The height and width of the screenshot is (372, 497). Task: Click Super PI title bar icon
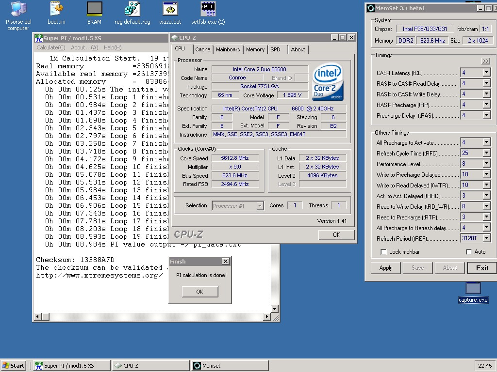point(39,38)
